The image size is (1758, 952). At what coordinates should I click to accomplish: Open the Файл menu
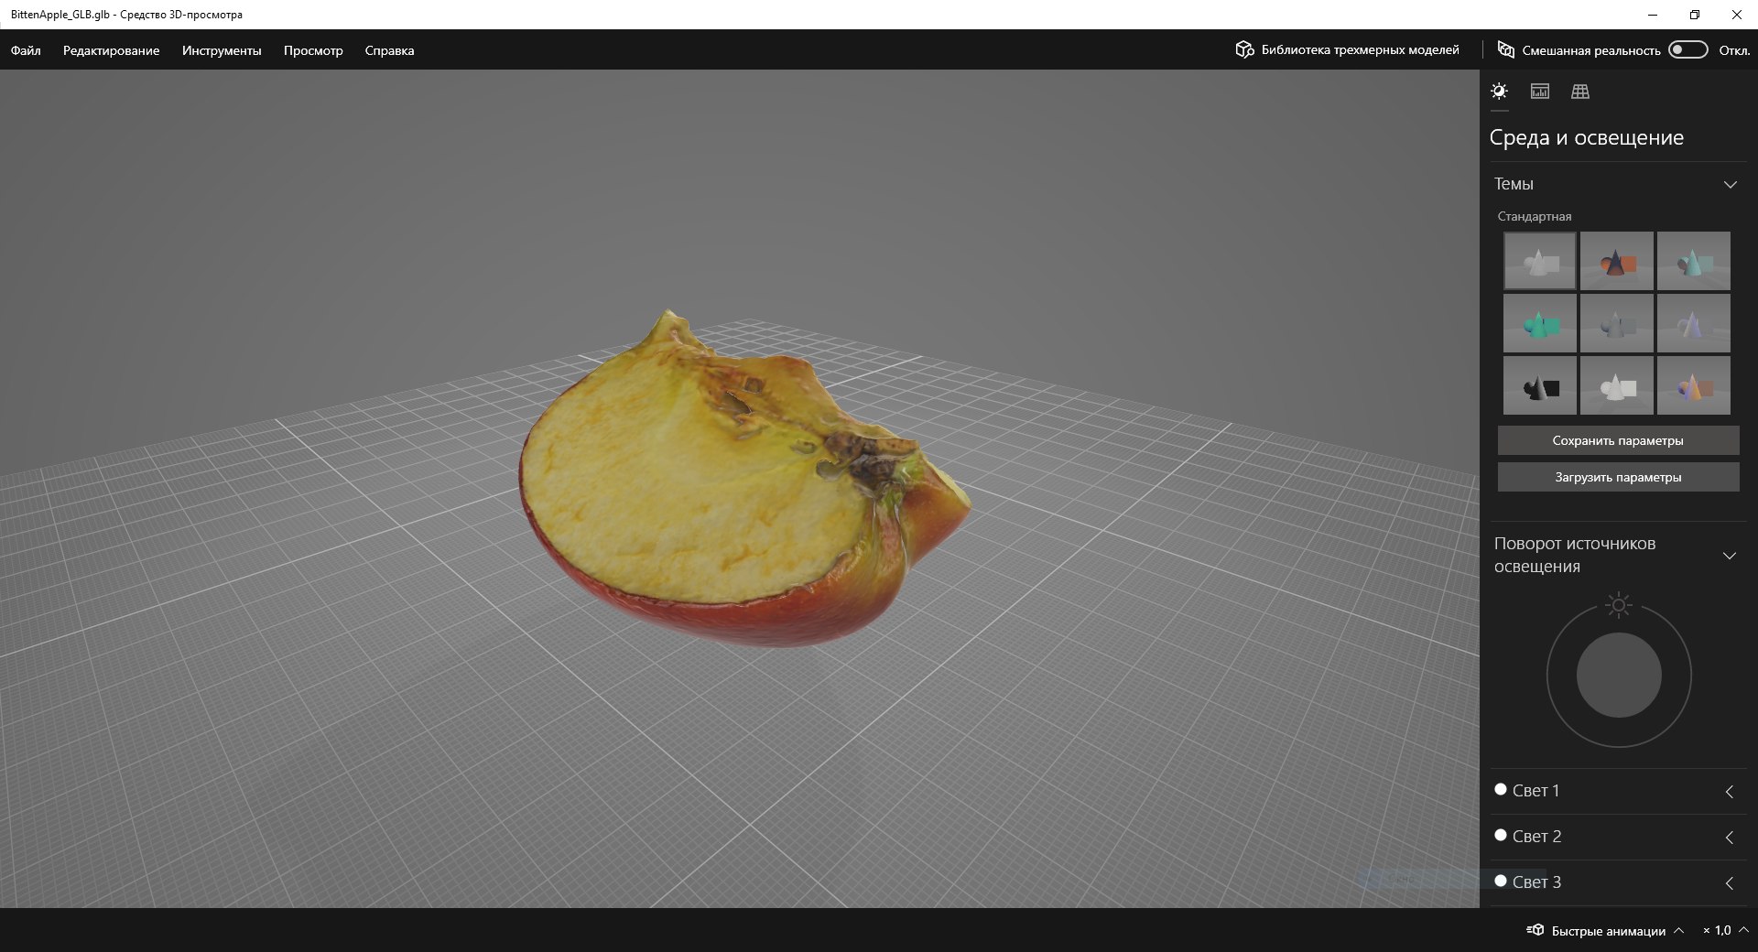[x=26, y=50]
